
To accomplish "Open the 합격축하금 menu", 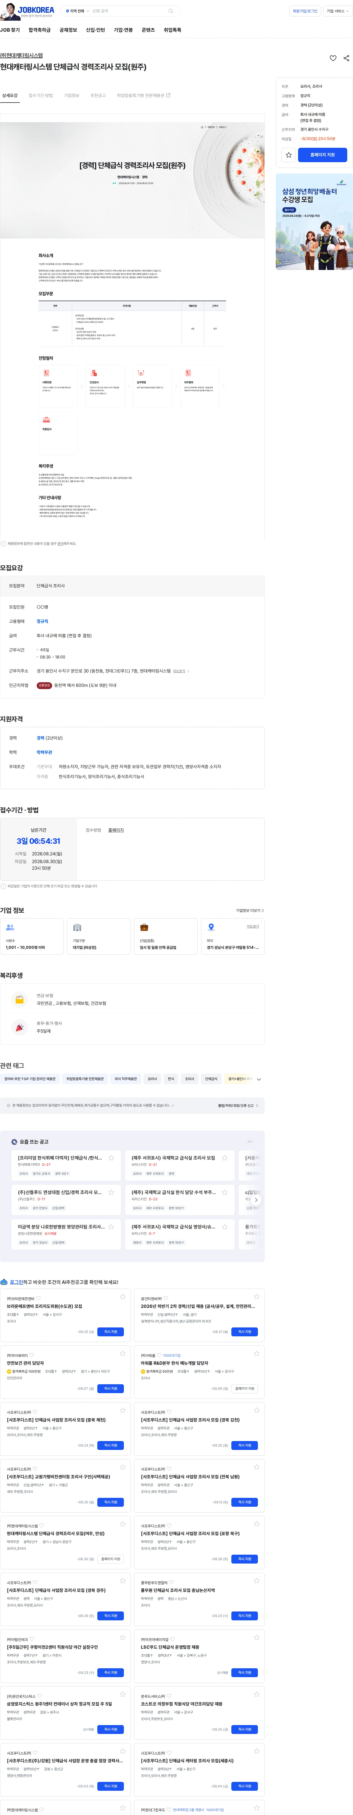I will (39, 30).
